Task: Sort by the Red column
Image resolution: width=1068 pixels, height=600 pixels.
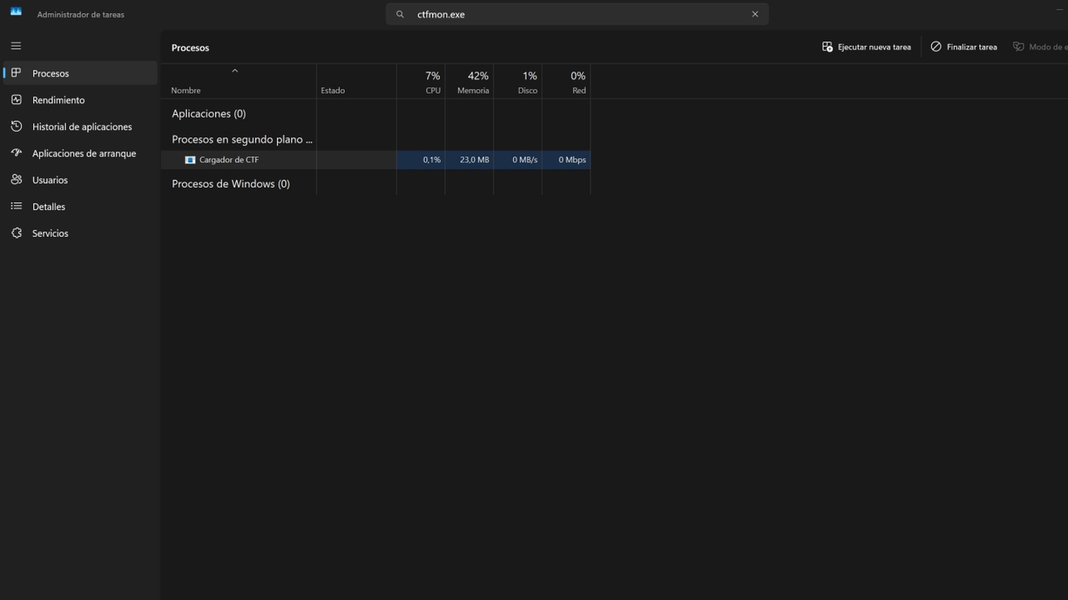Action: pos(566,82)
